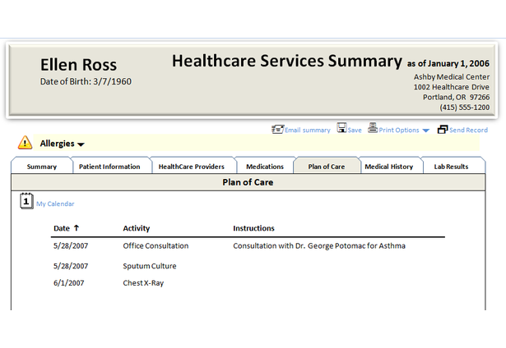This screenshot has width=506, height=348.
Task: Click the patient name Ellen Ross
Action: [78, 65]
